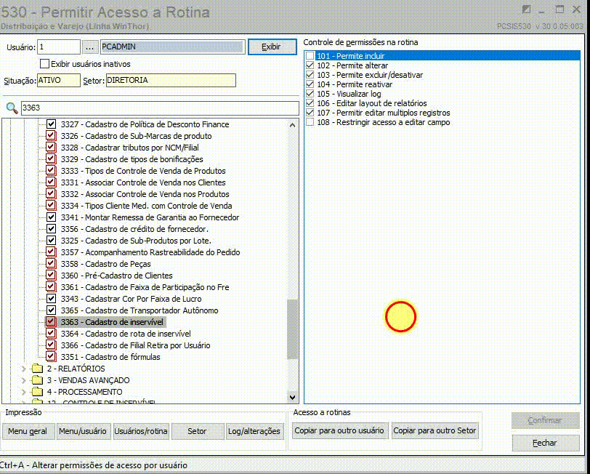Enable 108 - Restringir acesso a editar campo

coord(310,122)
